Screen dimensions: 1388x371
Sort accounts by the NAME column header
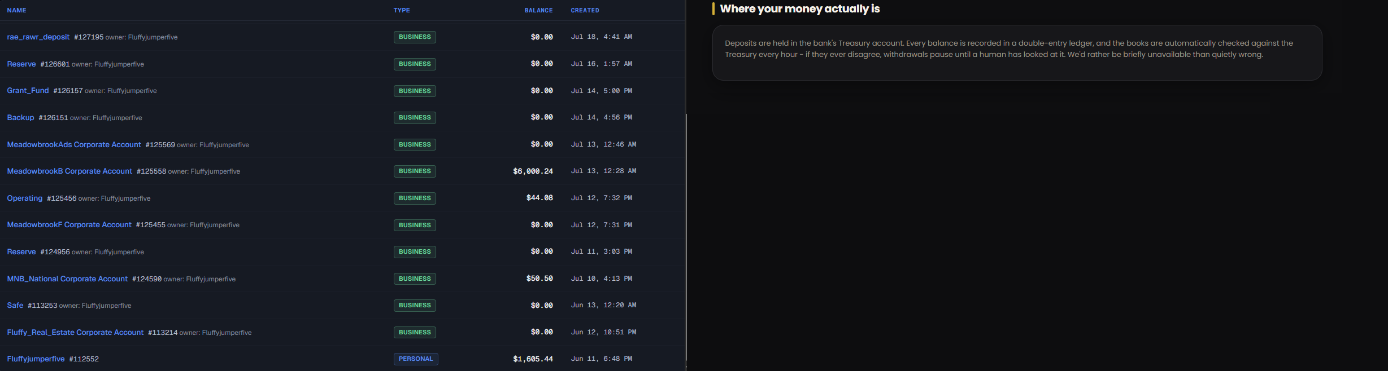16,10
